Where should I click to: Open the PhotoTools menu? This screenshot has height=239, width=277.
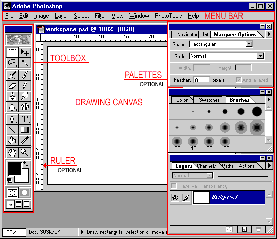[x=168, y=16]
